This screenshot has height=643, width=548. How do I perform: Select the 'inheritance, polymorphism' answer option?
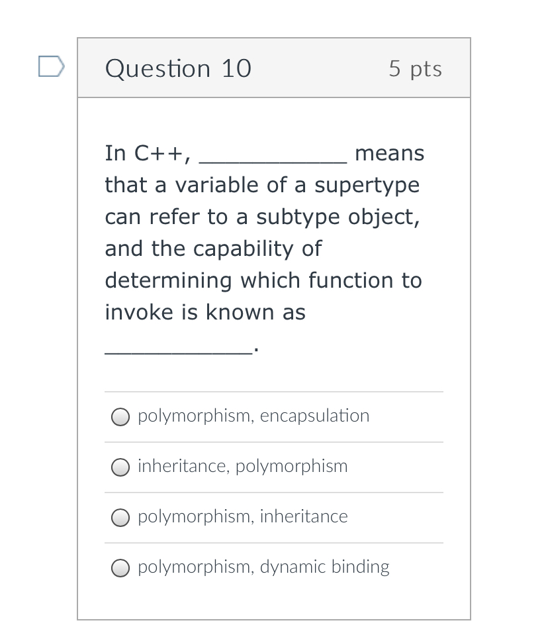click(120, 467)
